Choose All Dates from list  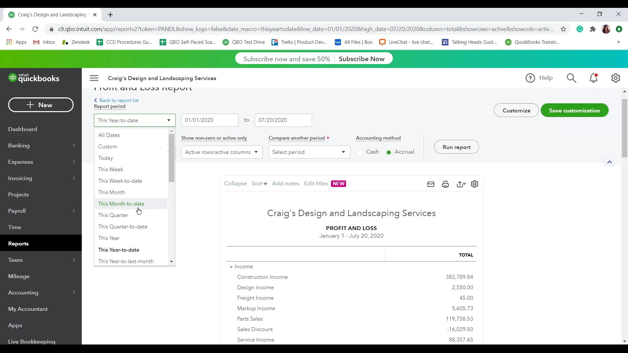(x=131, y=135)
